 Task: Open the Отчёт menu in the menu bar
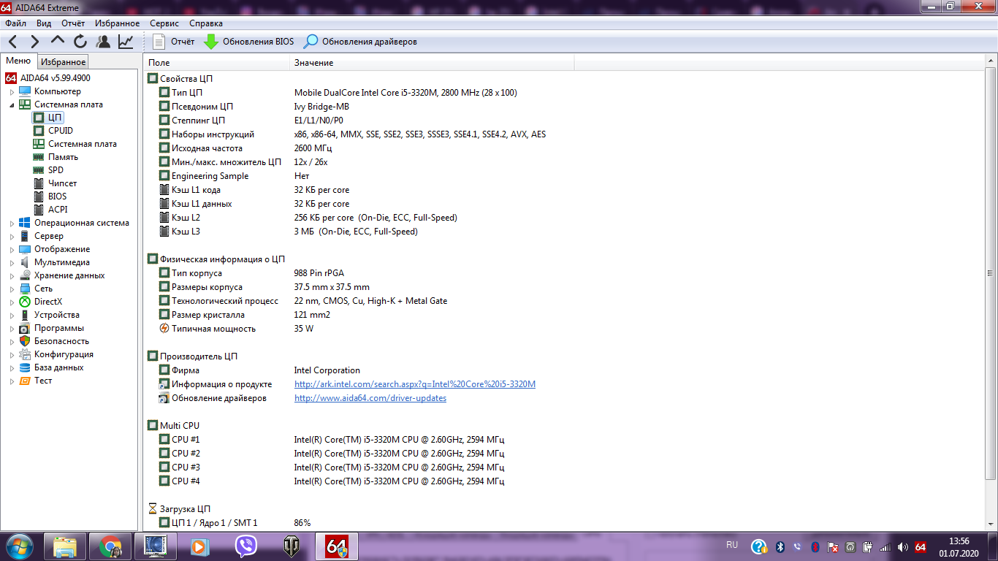(73, 23)
